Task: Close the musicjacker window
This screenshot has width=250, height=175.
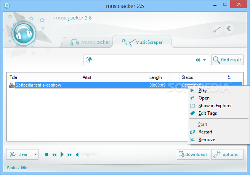Action: coord(239,5)
